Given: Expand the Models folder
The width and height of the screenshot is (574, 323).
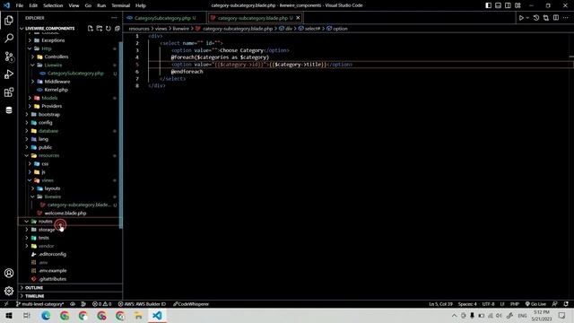Looking at the screenshot, I should pos(49,98).
